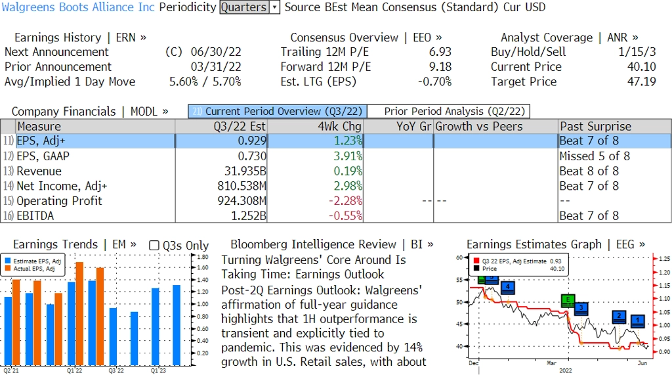This screenshot has height=377, width=672.
Task: Click blue marker 2 on estimates graph
Action: click(619, 317)
